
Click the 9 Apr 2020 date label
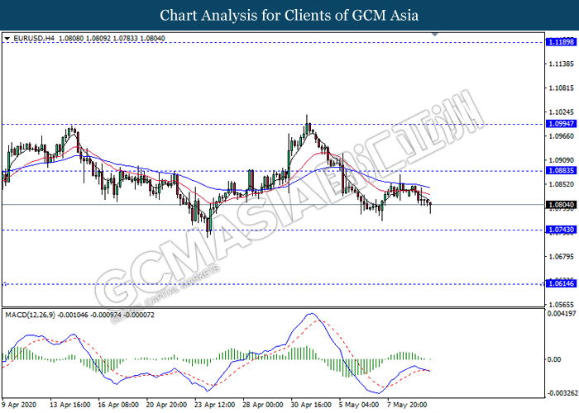[x=20, y=405]
